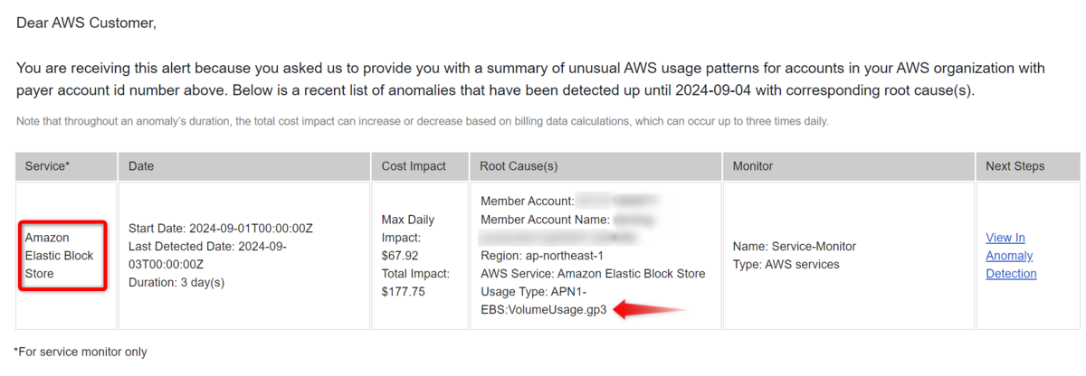Click the Region: ap-northeast-1 line
This screenshot has height=376, width=1086.
click(542, 256)
